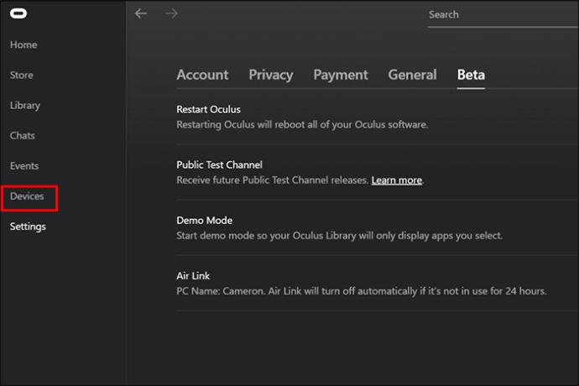Select Events in the sidebar
Image resolution: width=579 pixels, height=386 pixels.
pyautogui.click(x=24, y=165)
